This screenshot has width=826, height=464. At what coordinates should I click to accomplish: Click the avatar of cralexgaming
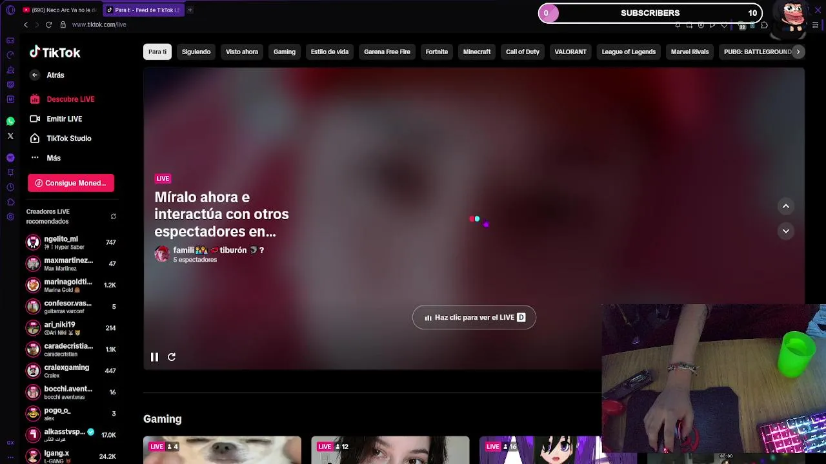(x=33, y=371)
